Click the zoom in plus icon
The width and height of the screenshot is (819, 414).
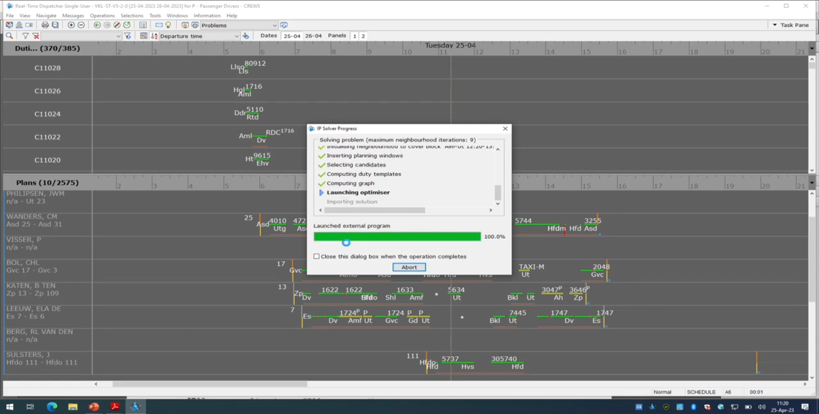(x=71, y=25)
